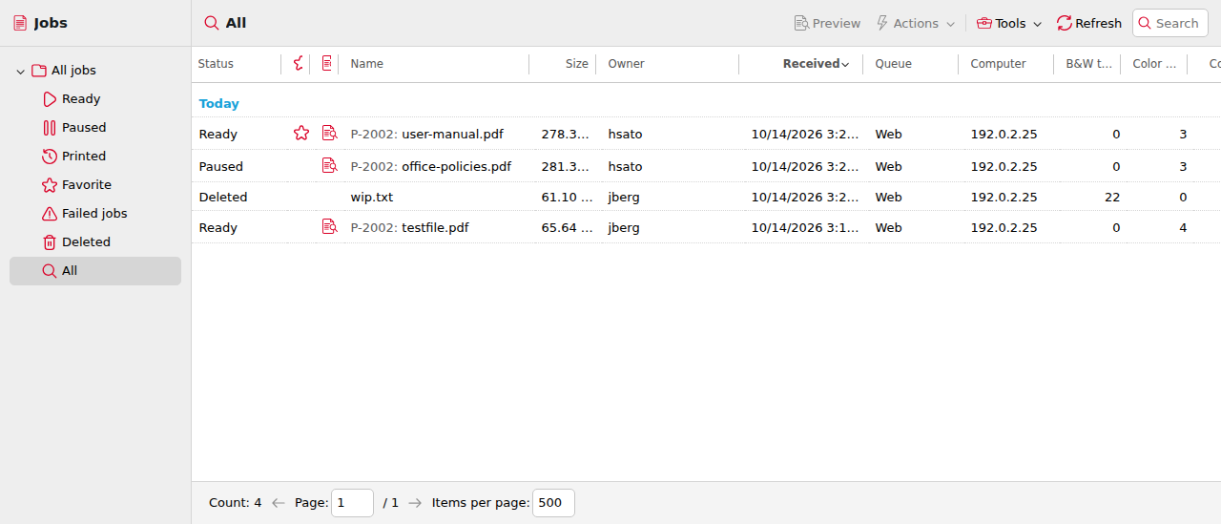Image resolution: width=1221 pixels, height=524 pixels.
Task: Show Paused jobs in sidebar
Action: coord(84,128)
